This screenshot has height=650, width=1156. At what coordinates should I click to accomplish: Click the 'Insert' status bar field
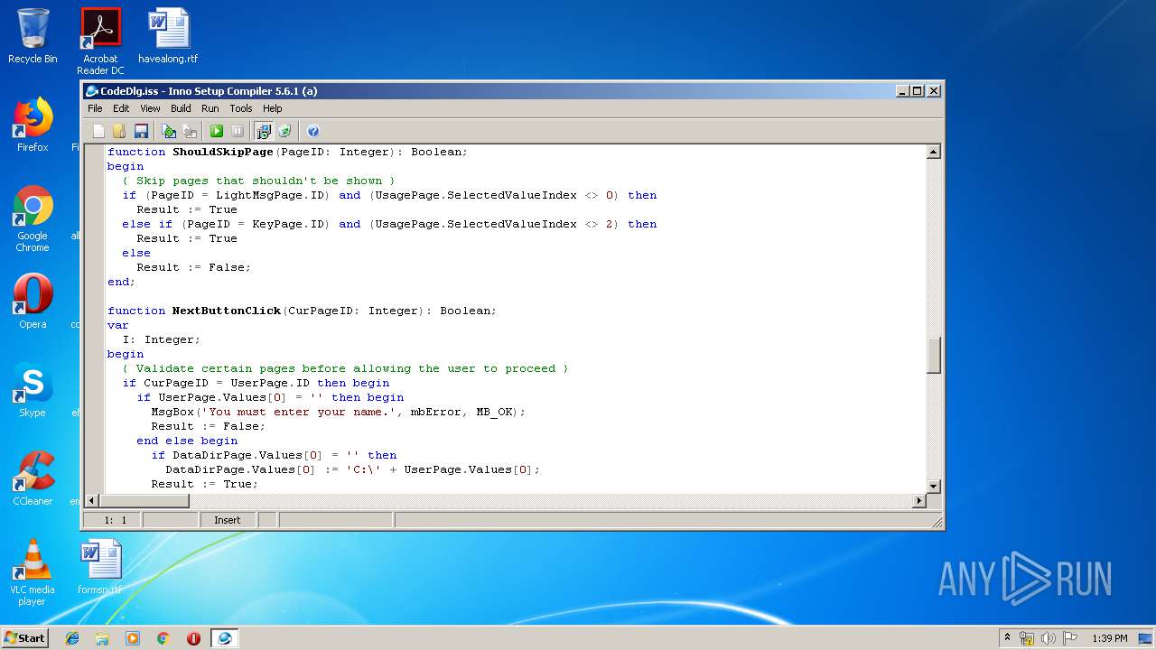coord(228,520)
